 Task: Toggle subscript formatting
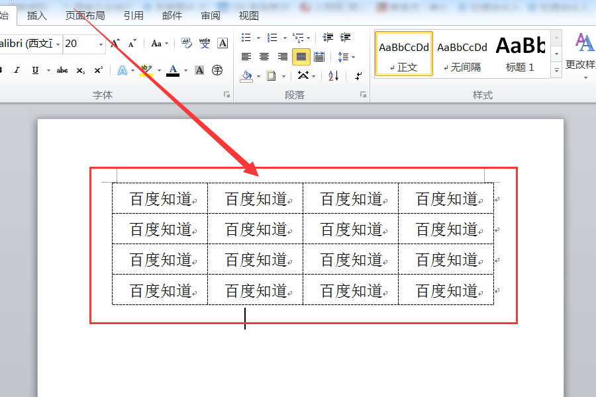point(81,71)
